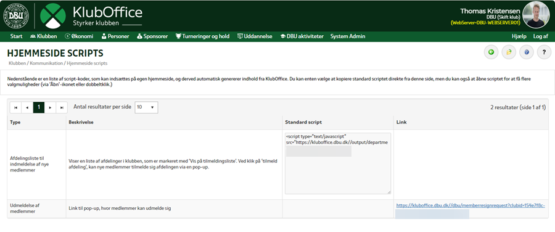This screenshot has width=555, height=232.
Task: Open the Økonomi menu
Action: [79, 36]
